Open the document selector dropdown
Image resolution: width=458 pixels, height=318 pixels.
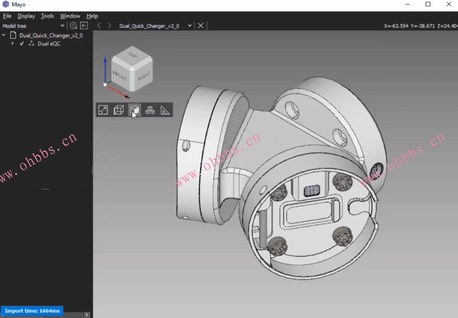[190, 25]
